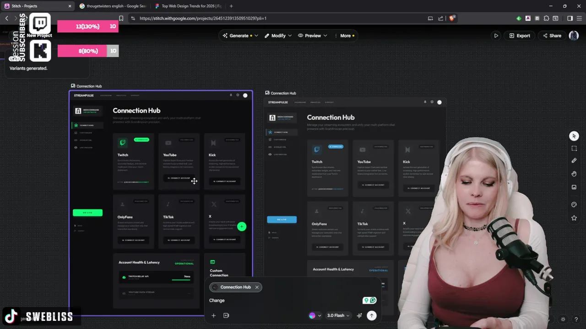Switch to thougetwisters Google Search tab
The image size is (586, 329).
coord(112,6)
